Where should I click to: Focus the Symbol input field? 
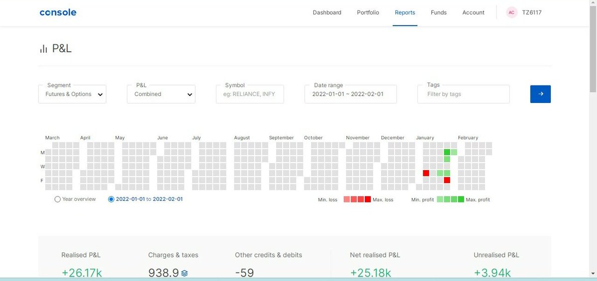click(250, 94)
